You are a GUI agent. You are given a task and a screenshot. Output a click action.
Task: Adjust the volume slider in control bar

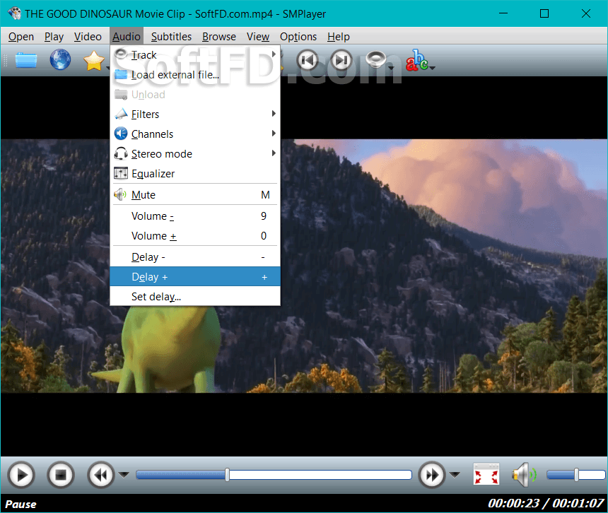[x=575, y=475]
